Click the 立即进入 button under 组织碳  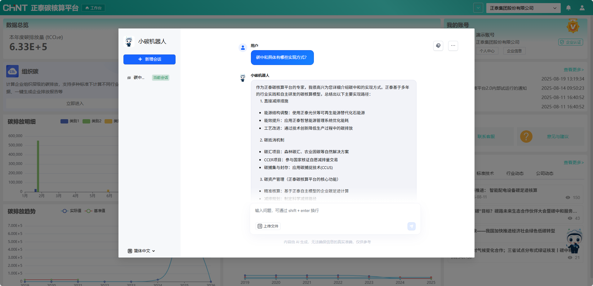point(75,103)
